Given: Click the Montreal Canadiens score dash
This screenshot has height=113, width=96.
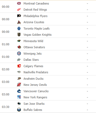Looking at the screenshot, I should pos(87,3).
